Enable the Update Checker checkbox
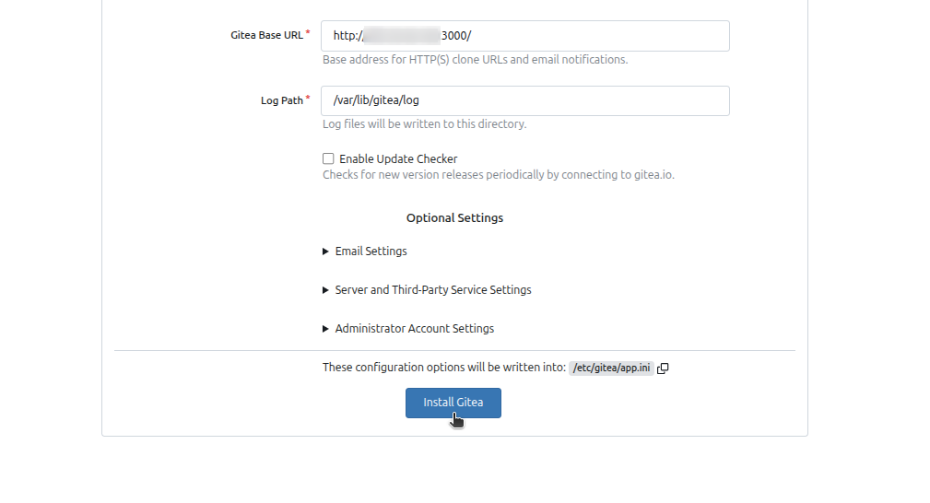This screenshot has width=930, height=503. point(328,158)
